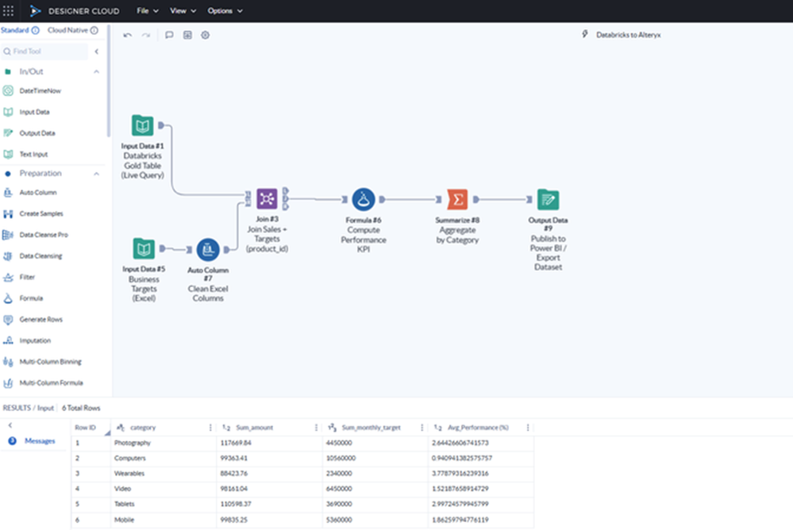Click the Tablets category cell
Image resolution: width=793 pixels, height=530 pixels.
coord(164,504)
